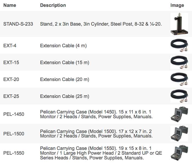Screen dimensions: 192x166
Task: Select the EXT-25 cable image
Action: (x=179, y=96)
